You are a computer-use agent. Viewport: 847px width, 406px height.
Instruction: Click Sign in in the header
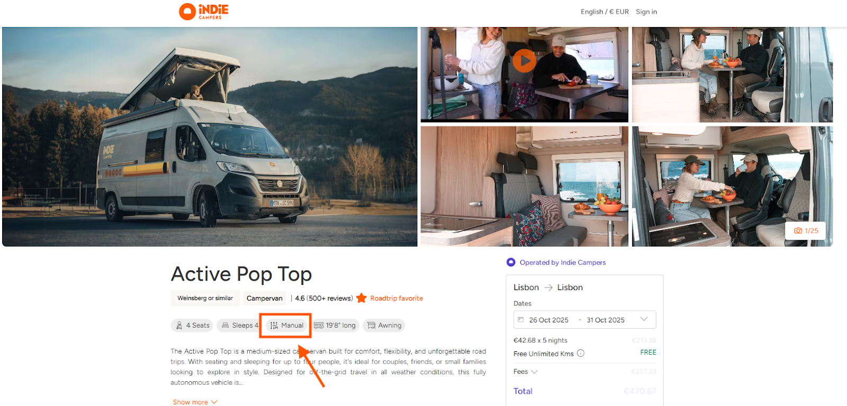point(646,12)
